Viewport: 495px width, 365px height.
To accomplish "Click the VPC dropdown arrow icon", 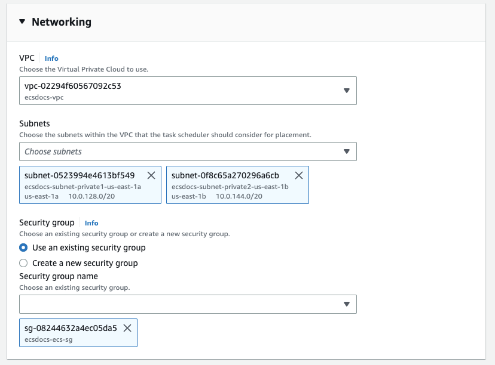I will coord(346,91).
